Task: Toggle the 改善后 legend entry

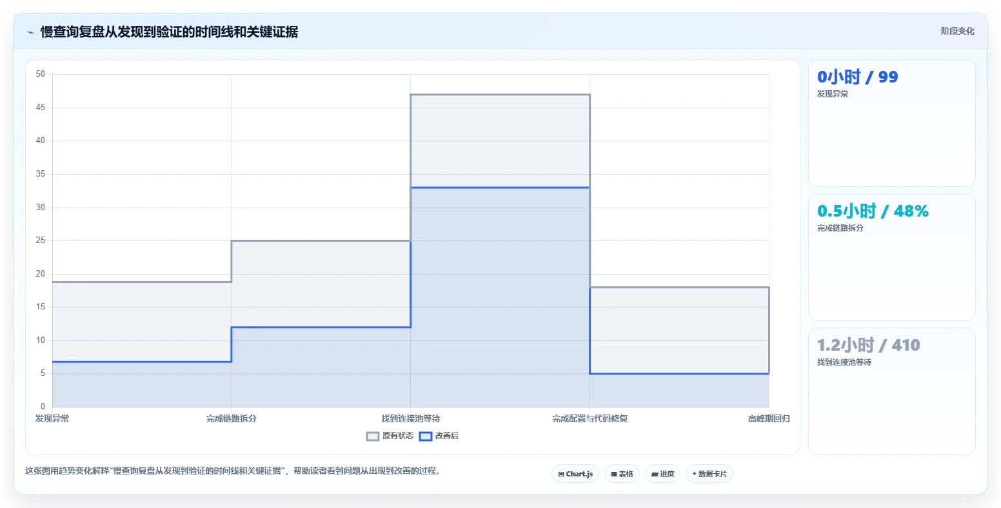Action: click(439, 436)
